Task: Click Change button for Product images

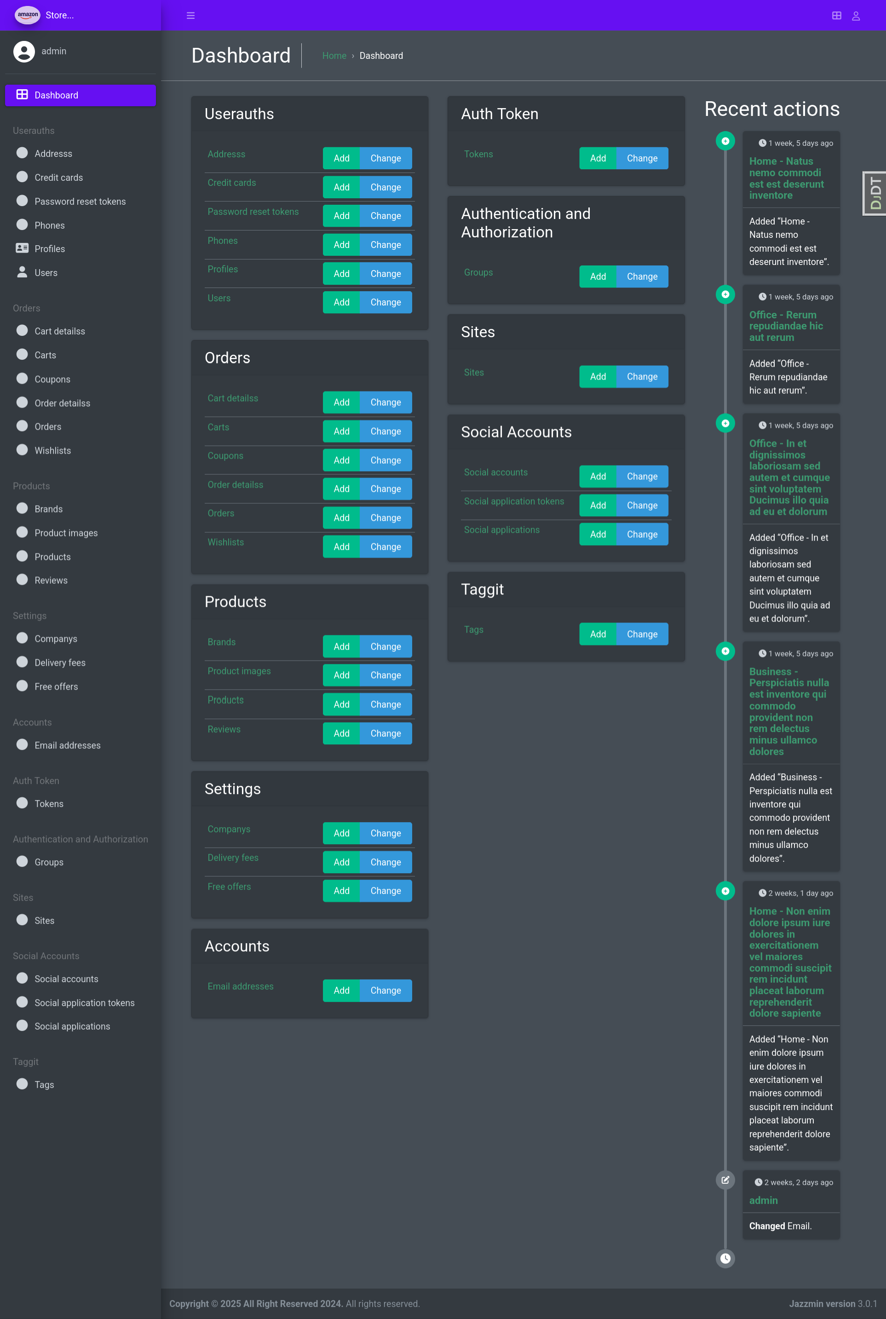Action: [385, 675]
